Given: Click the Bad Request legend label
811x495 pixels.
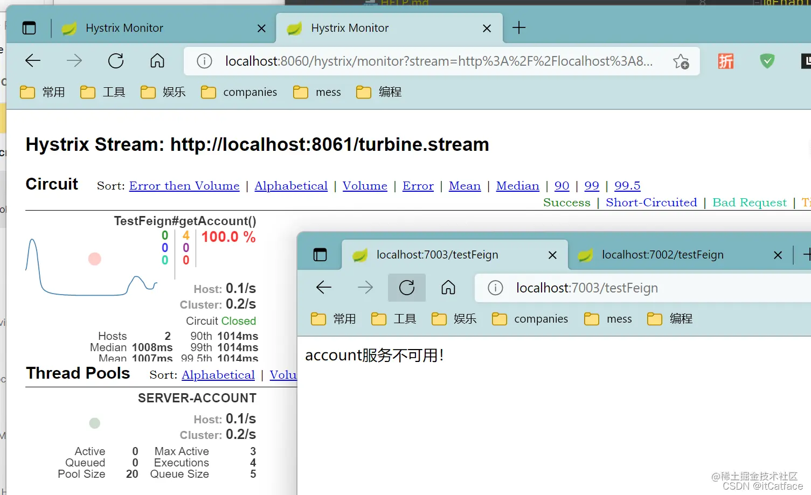Looking at the screenshot, I should pyautogui.click(x=750, y=203).
